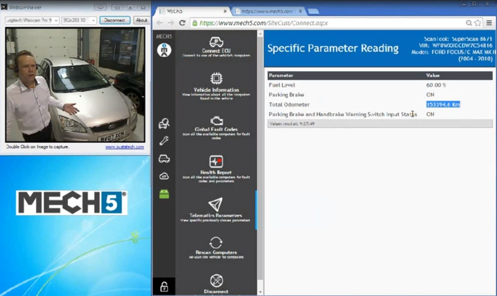
Task: Click the Total Odometer parameter label
Action: [x=289, y=104]
